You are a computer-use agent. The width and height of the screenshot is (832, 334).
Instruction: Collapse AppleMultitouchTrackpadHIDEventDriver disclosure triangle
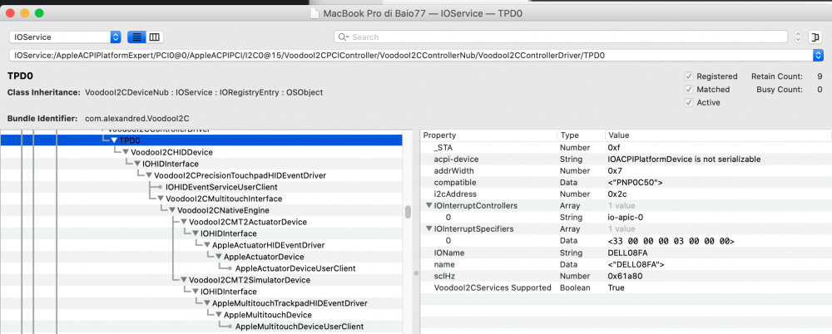click(x=207, y=303)
